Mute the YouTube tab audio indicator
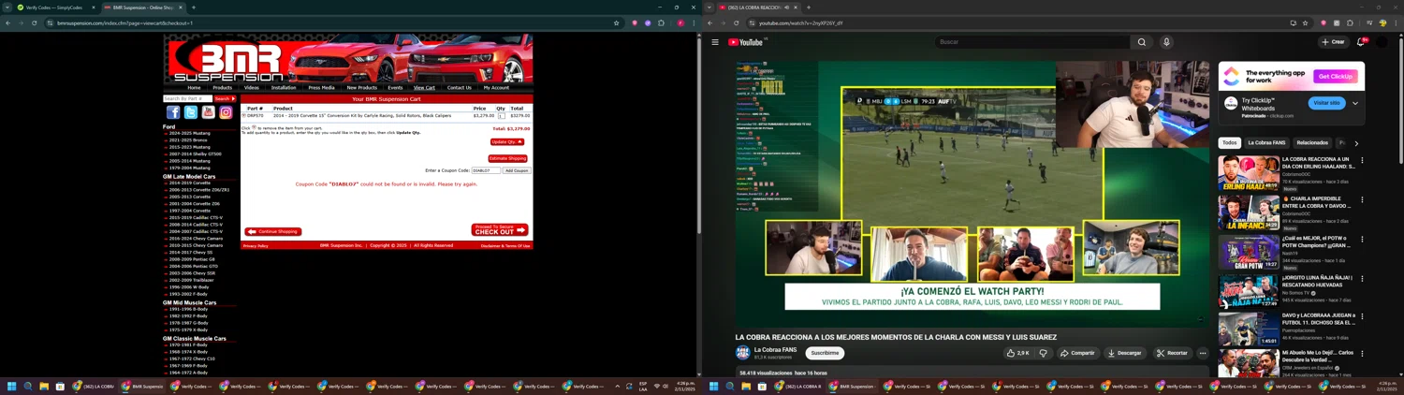This screenshot has width=1404, height=395. pos(789,7)
